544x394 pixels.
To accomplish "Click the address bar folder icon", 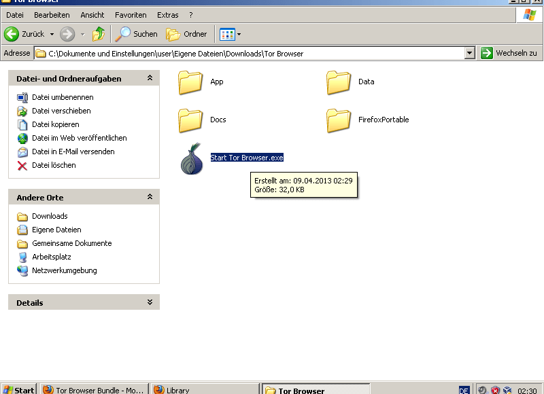I will coord(41,54).
